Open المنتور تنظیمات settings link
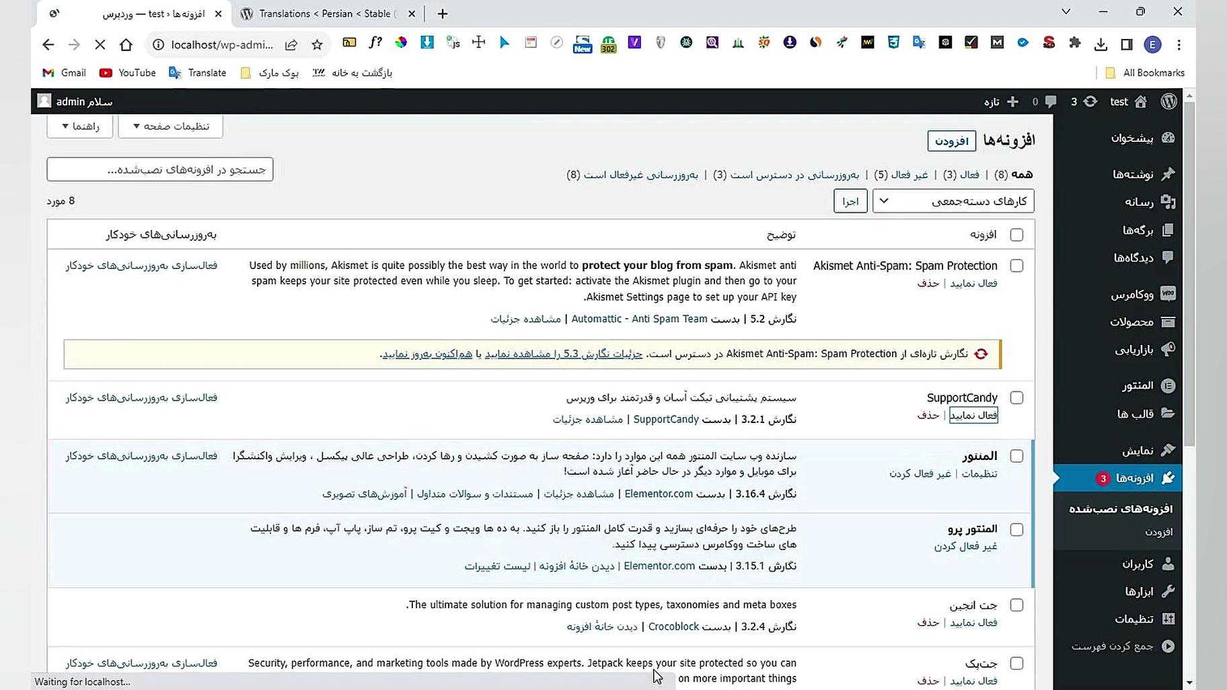Screen dimensions: 1227x690 click(x=979, y=473)
